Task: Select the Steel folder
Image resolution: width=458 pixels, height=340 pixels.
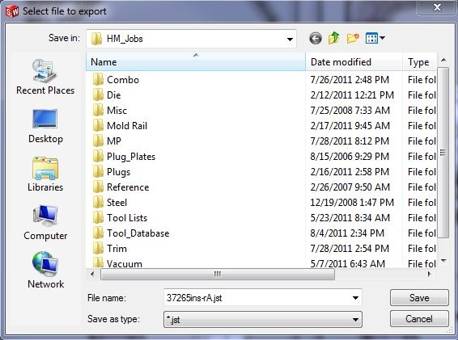Action: [x=109, y=203]
